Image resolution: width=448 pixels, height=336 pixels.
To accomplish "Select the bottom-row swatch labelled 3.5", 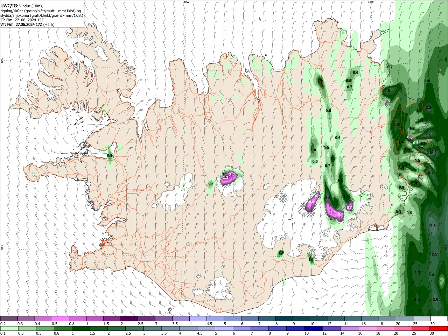I will [x=170, y=328].
